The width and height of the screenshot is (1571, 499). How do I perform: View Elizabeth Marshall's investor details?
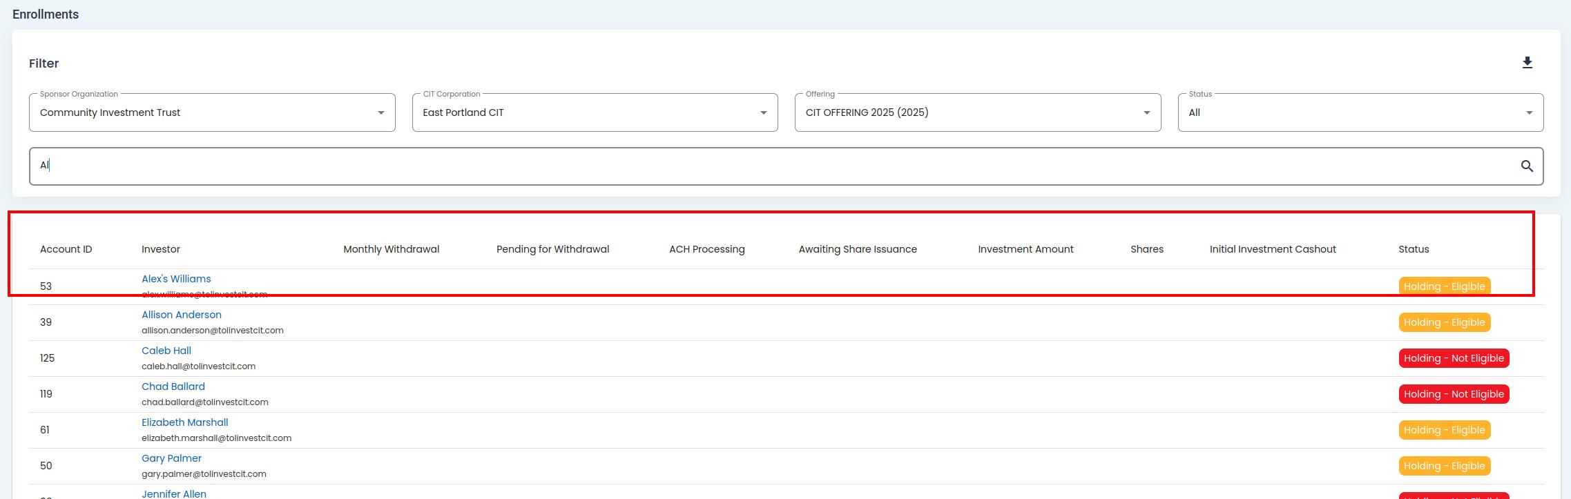[x=184, y=422]
